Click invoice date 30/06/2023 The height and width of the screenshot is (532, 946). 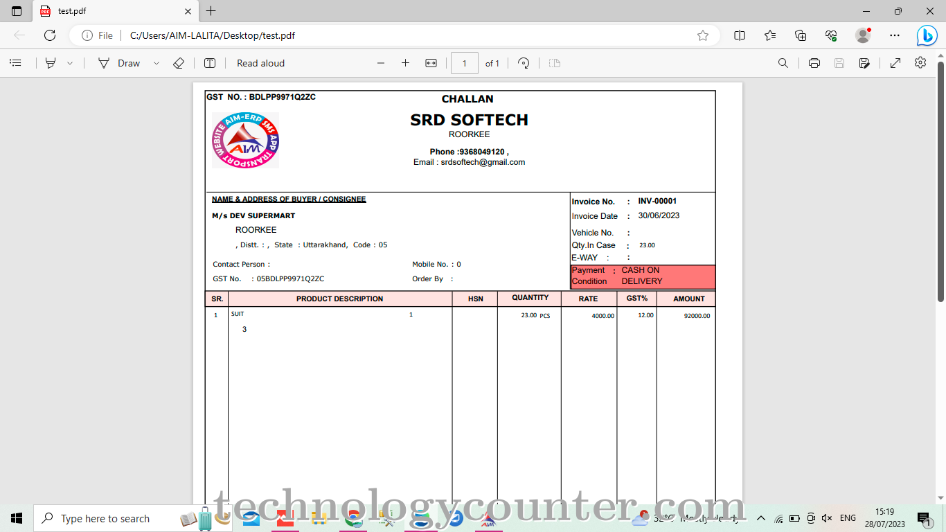pos(659,215)
